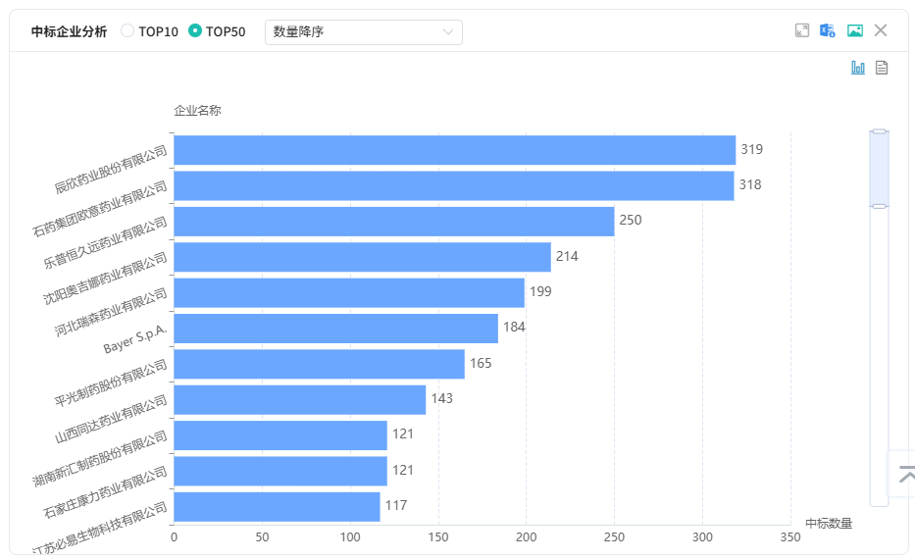Image resolution: width=915 pixels, height=560 pixels.
Task: Click the top handle of the vertical zoom slider
Action: 879,130
